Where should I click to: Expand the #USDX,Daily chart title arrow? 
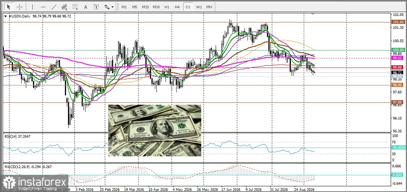pyautogui.click(x=5, y=16)
